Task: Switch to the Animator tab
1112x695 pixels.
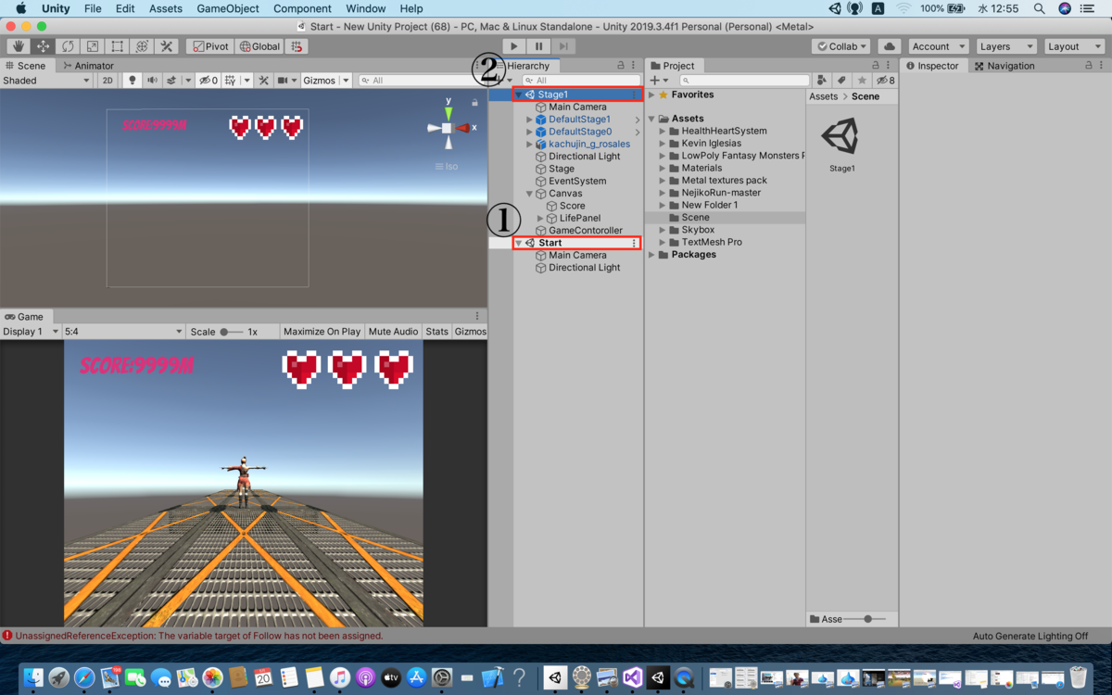Action: click(x=88, y=66)
